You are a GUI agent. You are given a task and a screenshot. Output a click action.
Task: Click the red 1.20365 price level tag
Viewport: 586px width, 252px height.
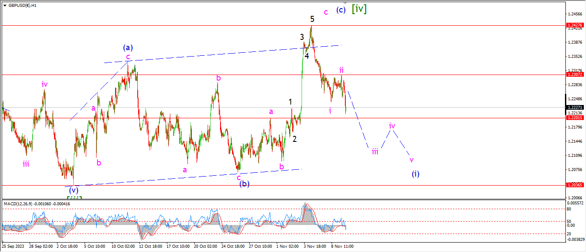tap(574, 185)
